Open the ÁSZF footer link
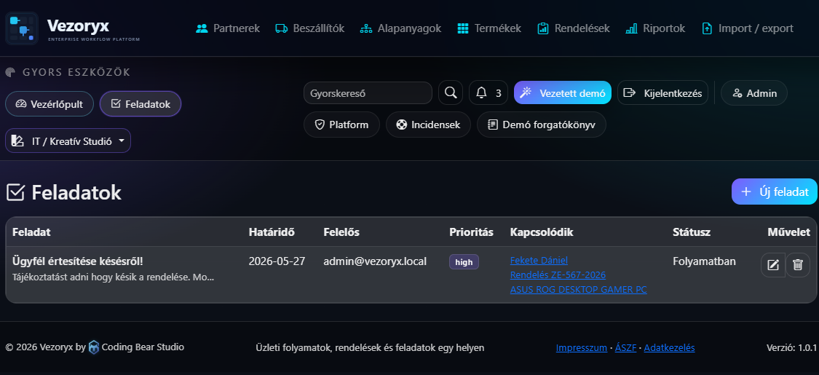Viewport: 819px width, 375px height. (x=626, y=348)
